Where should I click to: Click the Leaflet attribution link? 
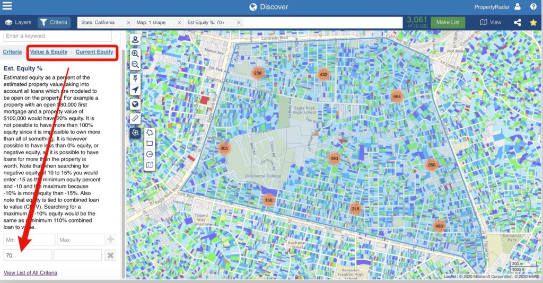[x=450, y=277]
